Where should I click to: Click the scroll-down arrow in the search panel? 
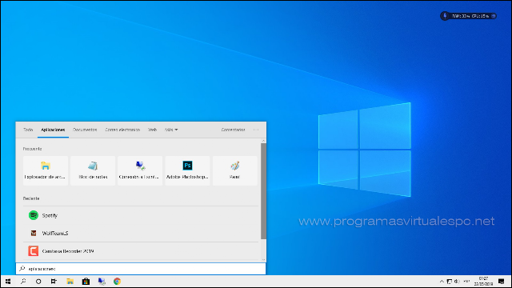[263, 260]
